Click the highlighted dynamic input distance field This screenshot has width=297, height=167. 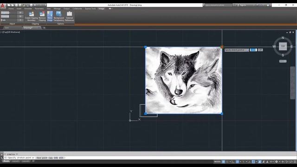coord(253,50)
